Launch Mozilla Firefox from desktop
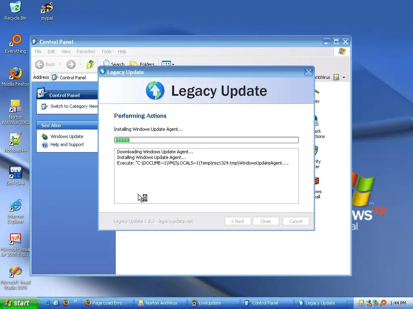The image size is (413, 309). click(15, 77)
